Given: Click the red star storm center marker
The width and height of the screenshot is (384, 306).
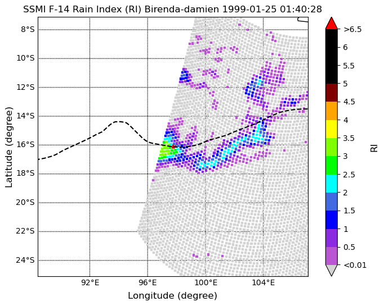Looking at the screenshot, I should tap(173, 147).
